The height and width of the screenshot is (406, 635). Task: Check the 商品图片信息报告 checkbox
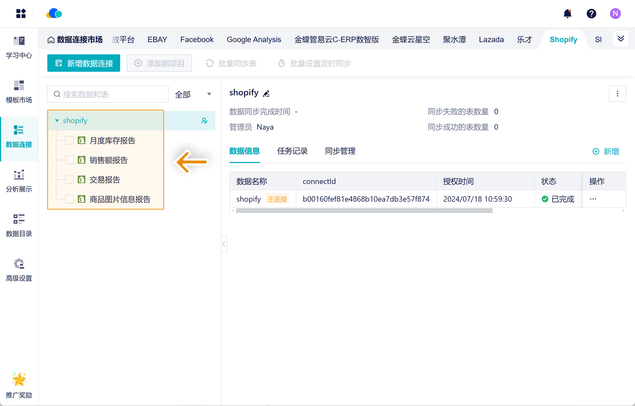click(x=70, y=199)
